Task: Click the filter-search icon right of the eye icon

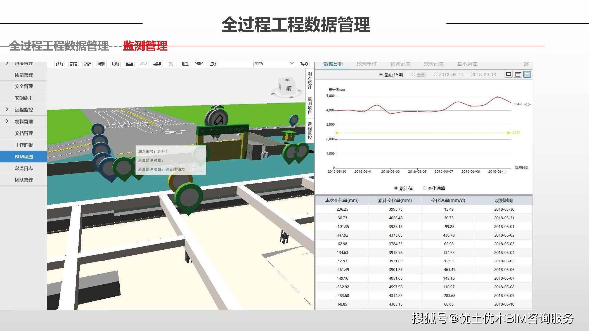Action: (x=213, y=64)
